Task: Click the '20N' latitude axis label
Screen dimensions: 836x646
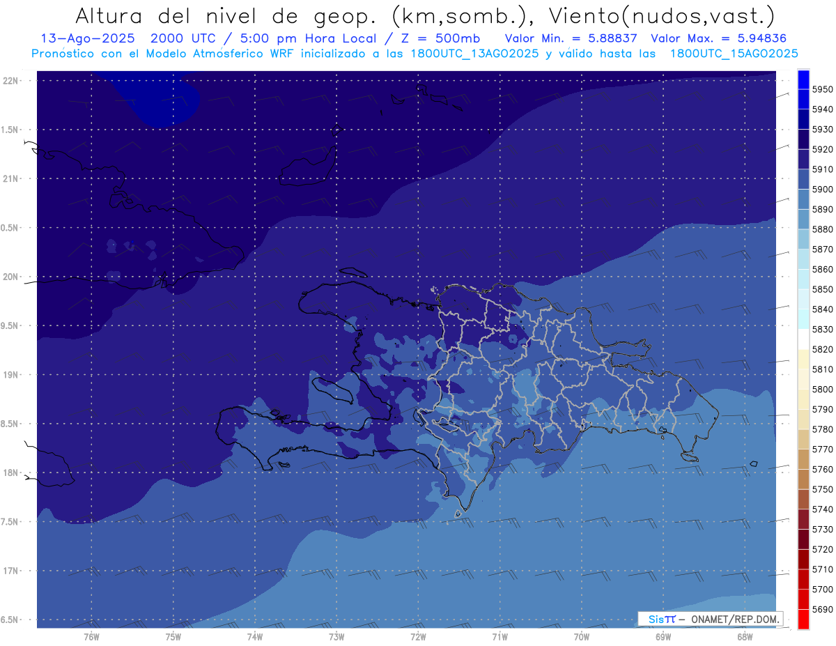Action: coord(10,277)
